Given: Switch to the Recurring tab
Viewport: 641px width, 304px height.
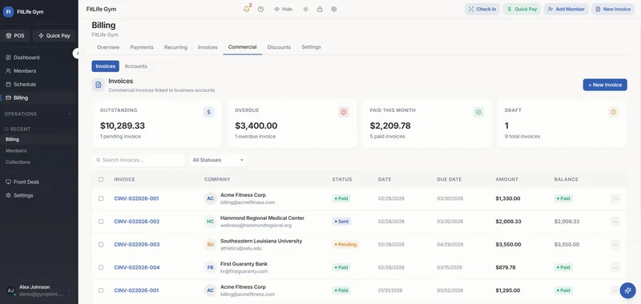Looking at the screenshot, I should tap(175, 47).
